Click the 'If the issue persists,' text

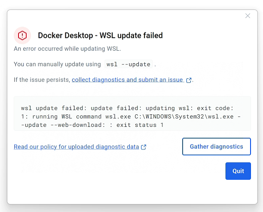(42, 80)
